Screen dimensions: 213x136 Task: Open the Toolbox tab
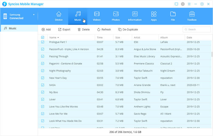tap(192, 16)
